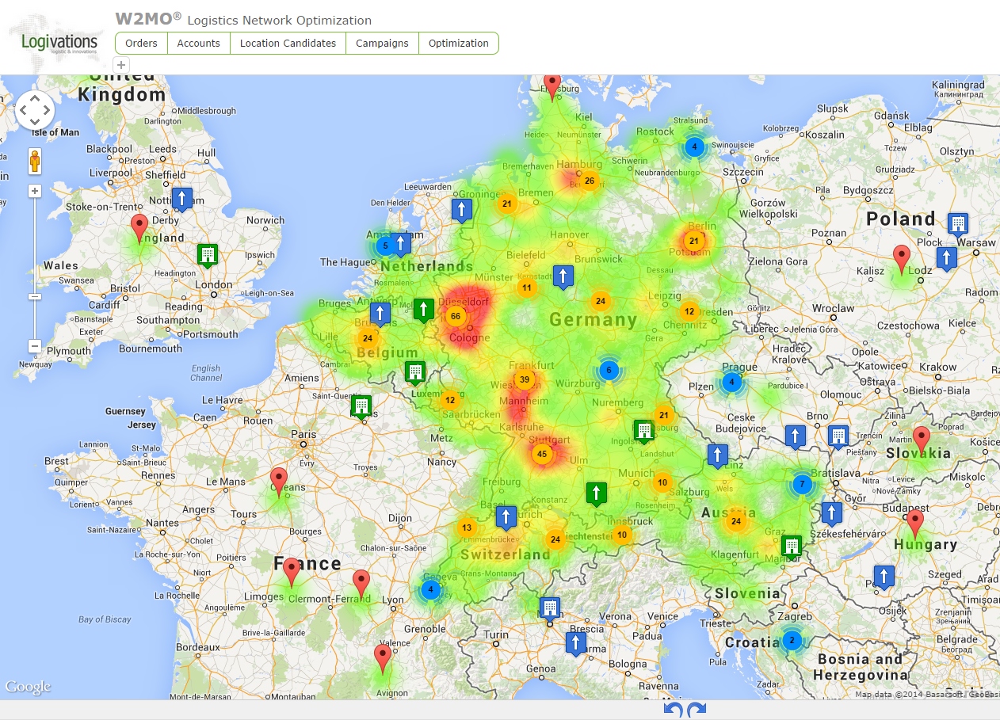Click the green arrow marker near Konstanz
This screenshot has width=1000, height=720.
coord(596,493)
